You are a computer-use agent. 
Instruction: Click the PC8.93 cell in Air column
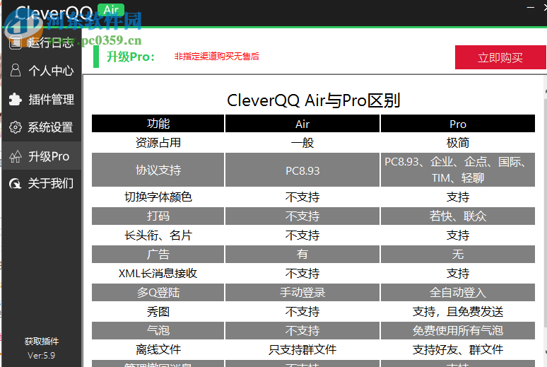click(x=302, y=170)
